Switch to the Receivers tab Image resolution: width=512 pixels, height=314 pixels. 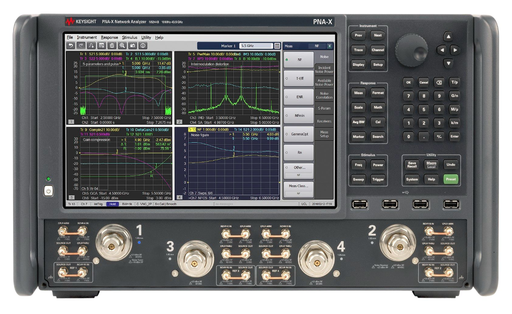pos(324,121)
